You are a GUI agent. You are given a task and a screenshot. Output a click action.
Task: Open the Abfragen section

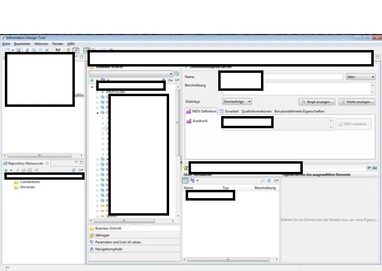point(134,235)
